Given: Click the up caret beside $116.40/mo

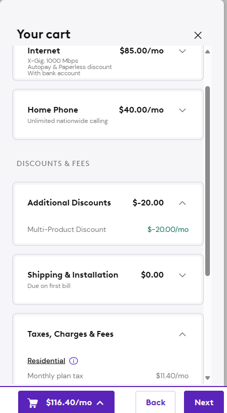Looking at the screenshot, I should coord(100,403).
